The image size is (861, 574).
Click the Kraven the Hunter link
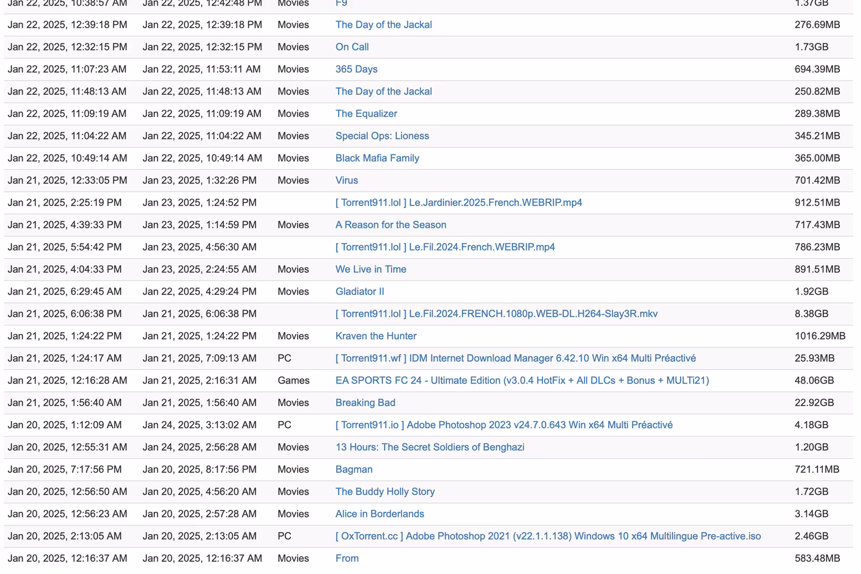click(x=376, y=336)
